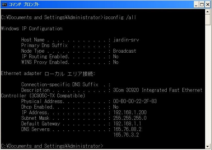
Task: Click the physical address 00-B0-D0-22-2F-83
Action: tap(135, 101)
